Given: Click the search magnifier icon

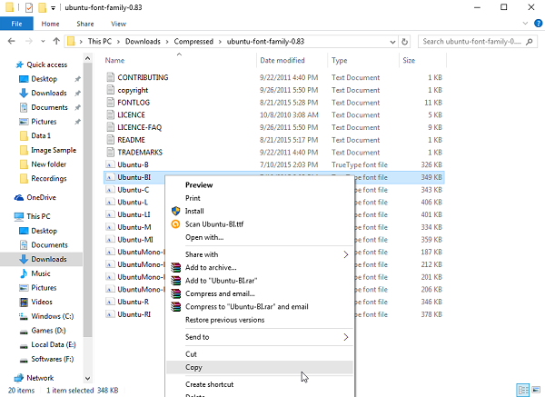Looking at the screenshot, I should (x=529, y=42).
